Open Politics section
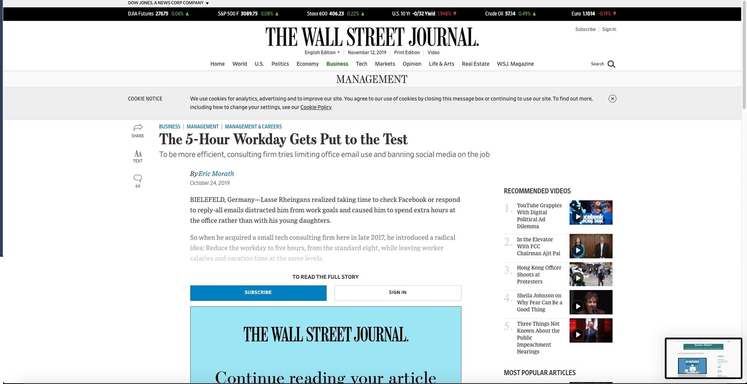 pyautogui.click(x=280, y=64)
